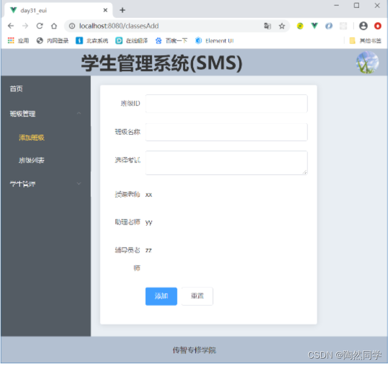Click the yy assistant teacher value
The image size is (390, 365).
coord(150,223)
